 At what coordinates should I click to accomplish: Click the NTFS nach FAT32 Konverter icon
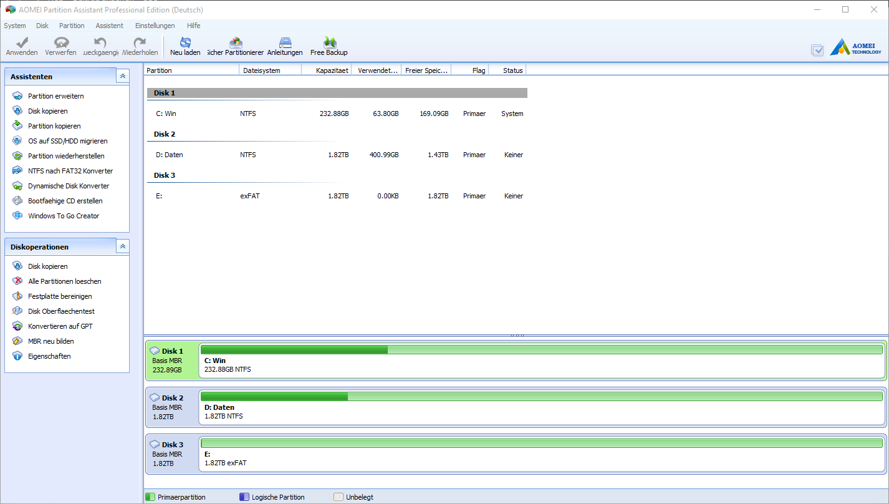[17, 171]
